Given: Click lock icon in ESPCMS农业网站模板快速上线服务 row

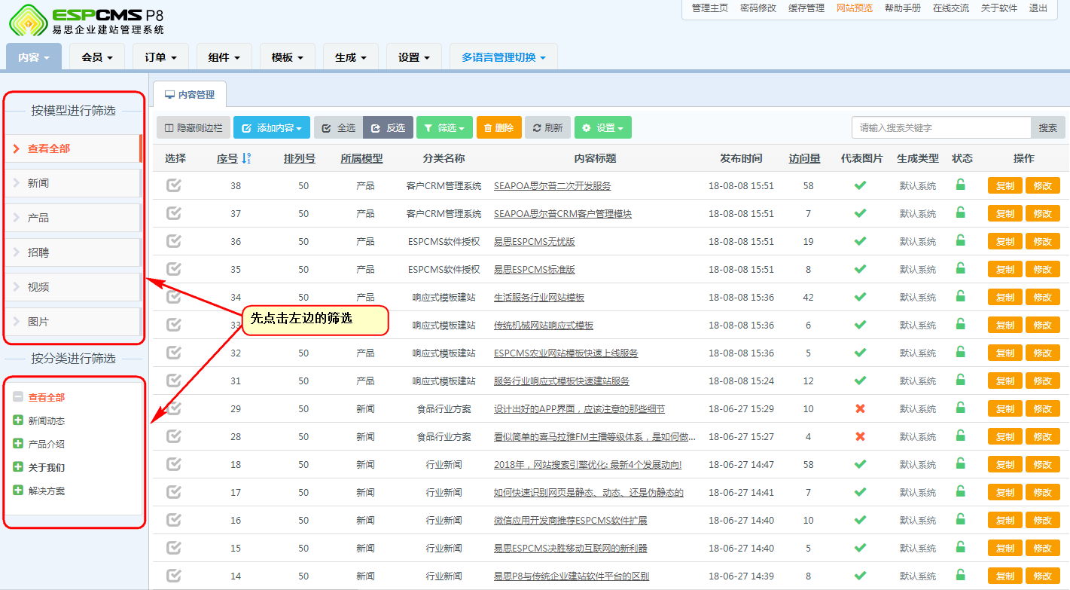Looking at the screenshot, I should pyautogui.click(x=960, y=352).
